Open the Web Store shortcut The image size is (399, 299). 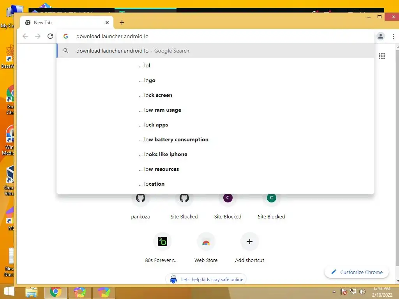(x=206, y=247)
